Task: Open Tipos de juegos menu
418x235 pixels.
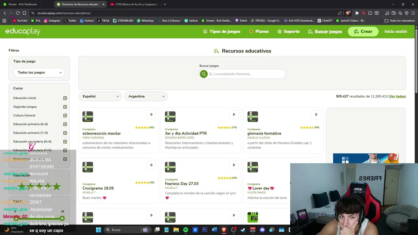Action: (x=222, y=32)
